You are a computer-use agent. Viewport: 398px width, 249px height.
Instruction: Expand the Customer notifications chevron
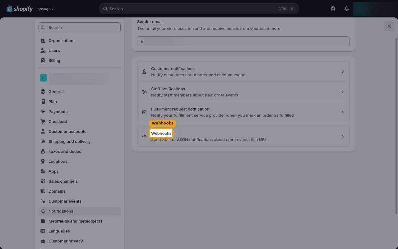[343, 72]
